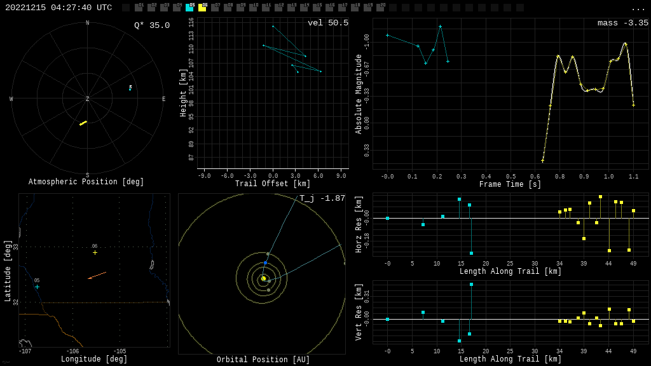Click the T_j -1.87 label
Screen dimensions: 651x366
322,198
